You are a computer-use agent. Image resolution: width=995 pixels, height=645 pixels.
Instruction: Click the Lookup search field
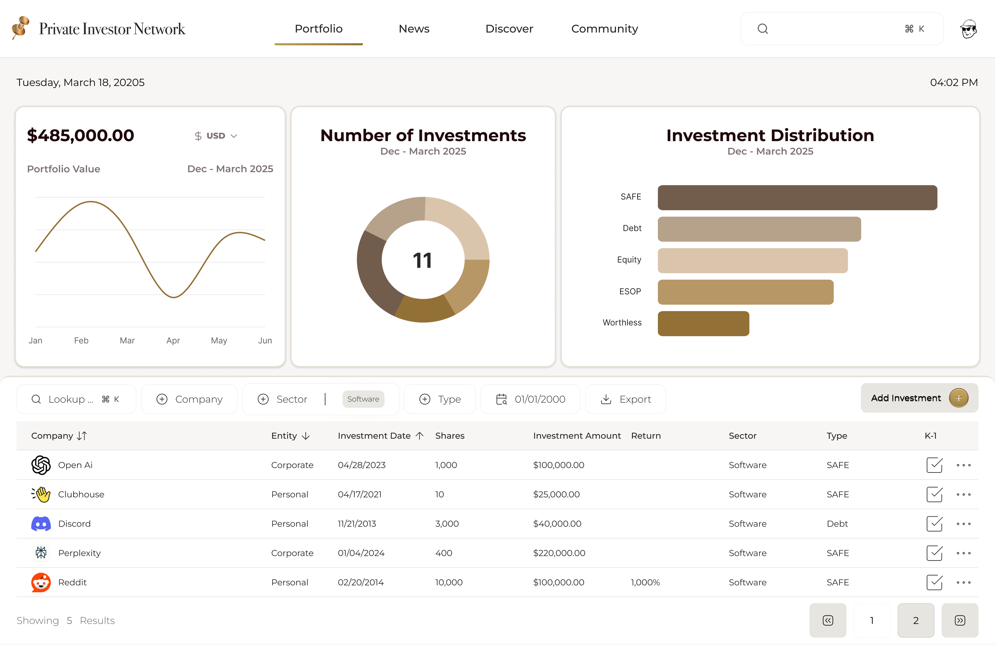pyautogui.click(x=76, y=399)
